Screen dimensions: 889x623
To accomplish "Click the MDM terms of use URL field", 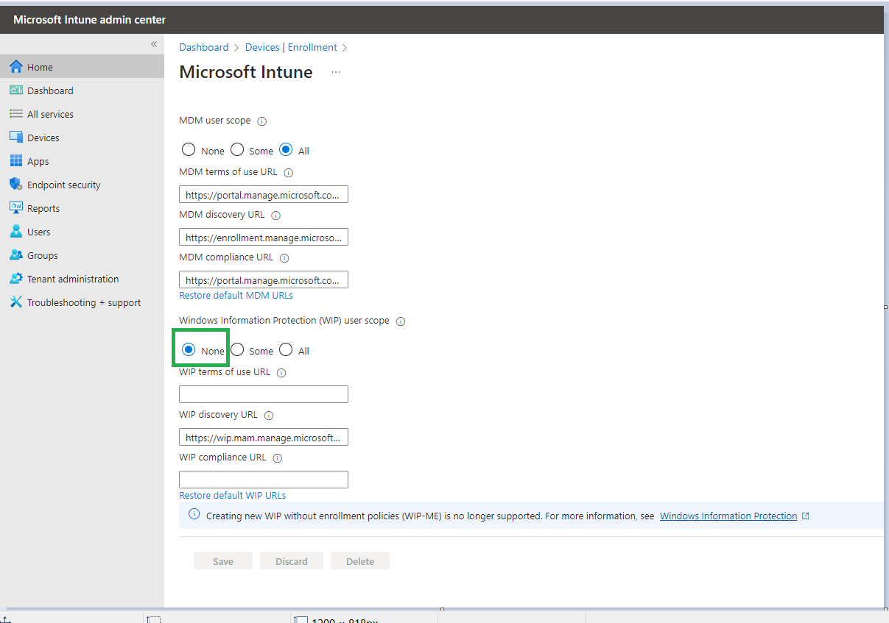I will pos(264,194).
